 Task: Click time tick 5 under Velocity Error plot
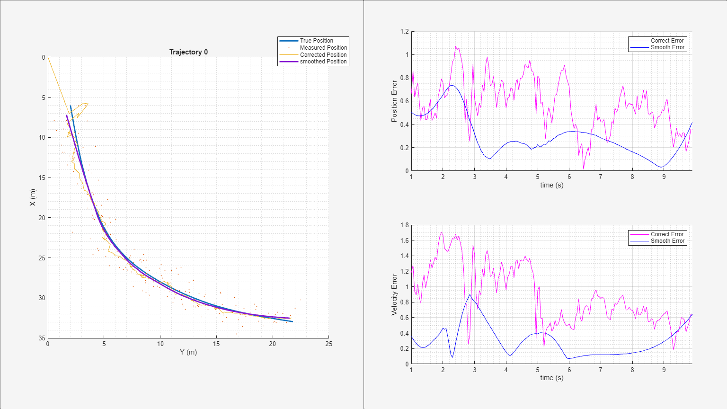(538, 370)
